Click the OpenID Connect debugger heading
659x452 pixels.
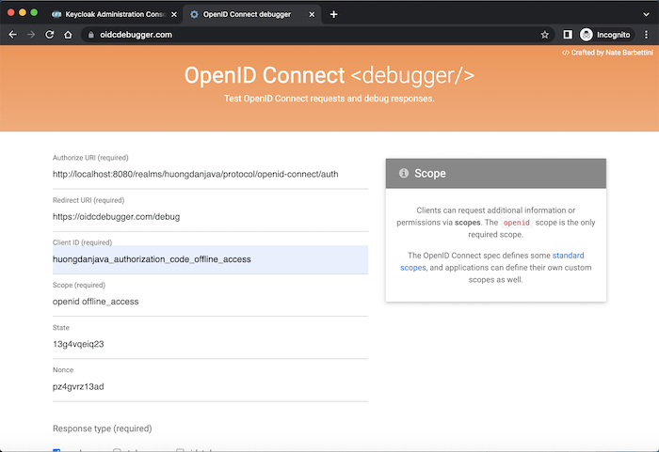(329, 75)
